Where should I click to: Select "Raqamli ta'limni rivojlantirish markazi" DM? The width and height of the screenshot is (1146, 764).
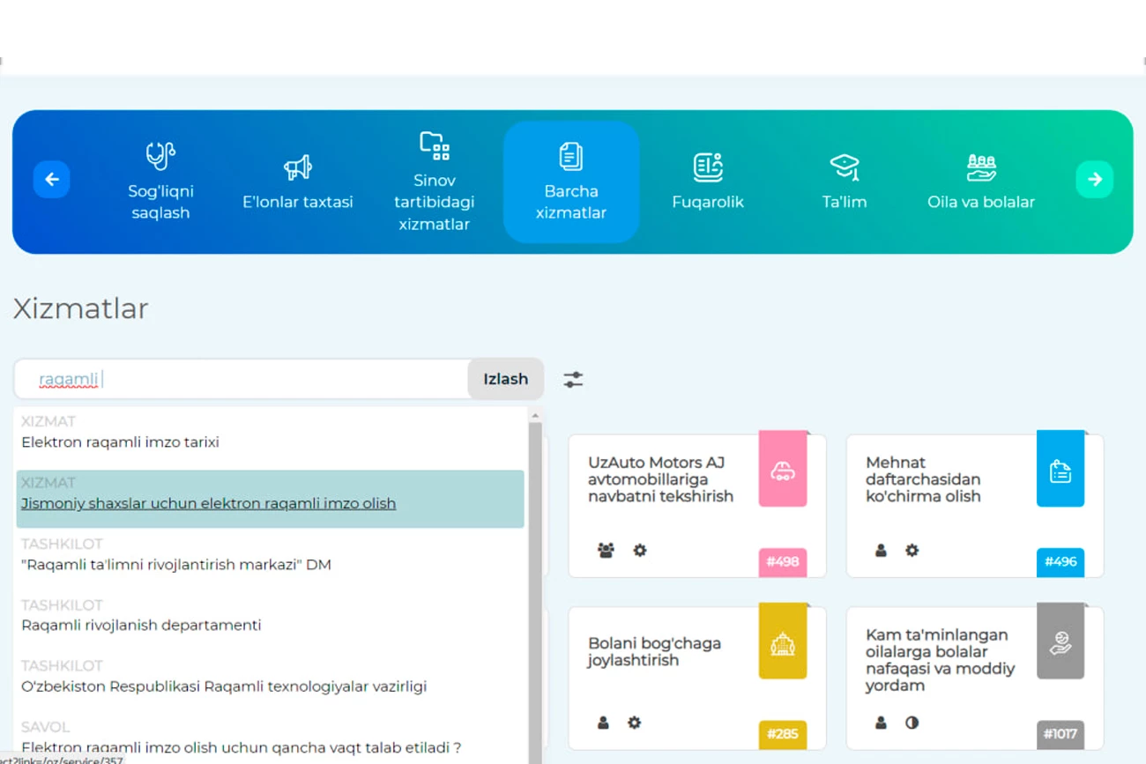[270, 555]
